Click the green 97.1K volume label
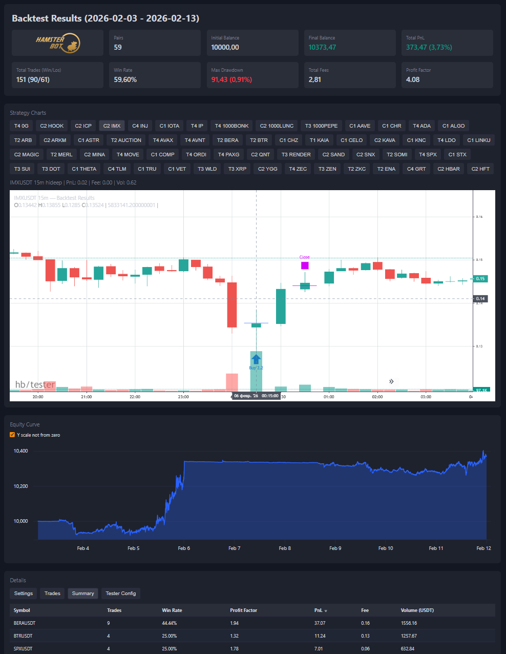The image size is (506, 654). [x=481, y=390]
